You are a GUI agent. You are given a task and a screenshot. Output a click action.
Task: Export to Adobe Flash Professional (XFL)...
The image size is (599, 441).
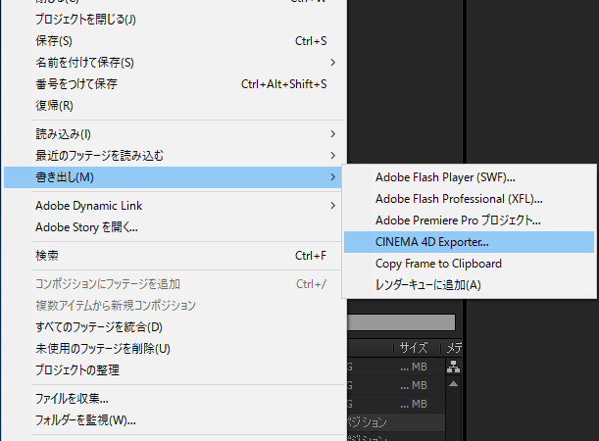coord(470,199)
